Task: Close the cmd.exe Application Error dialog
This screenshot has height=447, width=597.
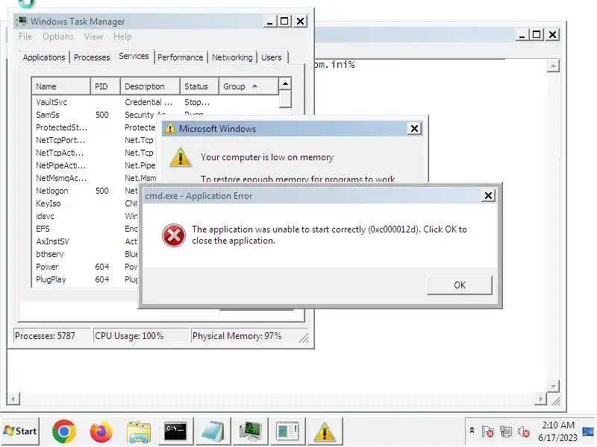Action: point(488,195)
